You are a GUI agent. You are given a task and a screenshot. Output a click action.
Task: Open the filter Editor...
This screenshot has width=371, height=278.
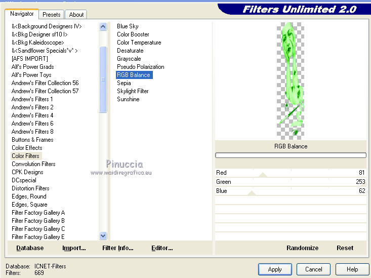click(162, 248)
